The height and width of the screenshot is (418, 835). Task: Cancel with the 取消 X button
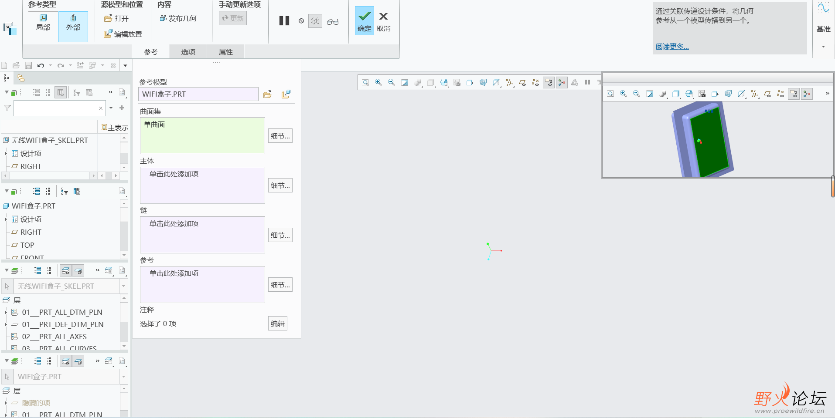pos(384,21)
